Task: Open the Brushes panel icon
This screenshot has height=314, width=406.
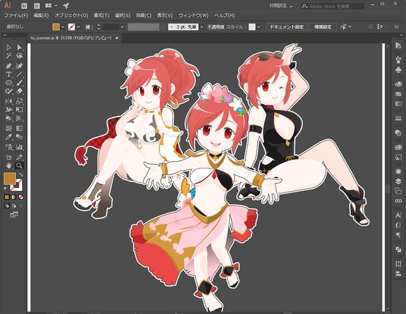Action: (398, 60)
